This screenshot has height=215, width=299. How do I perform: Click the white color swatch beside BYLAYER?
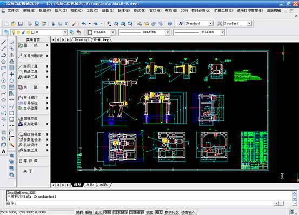pos(90,32)
